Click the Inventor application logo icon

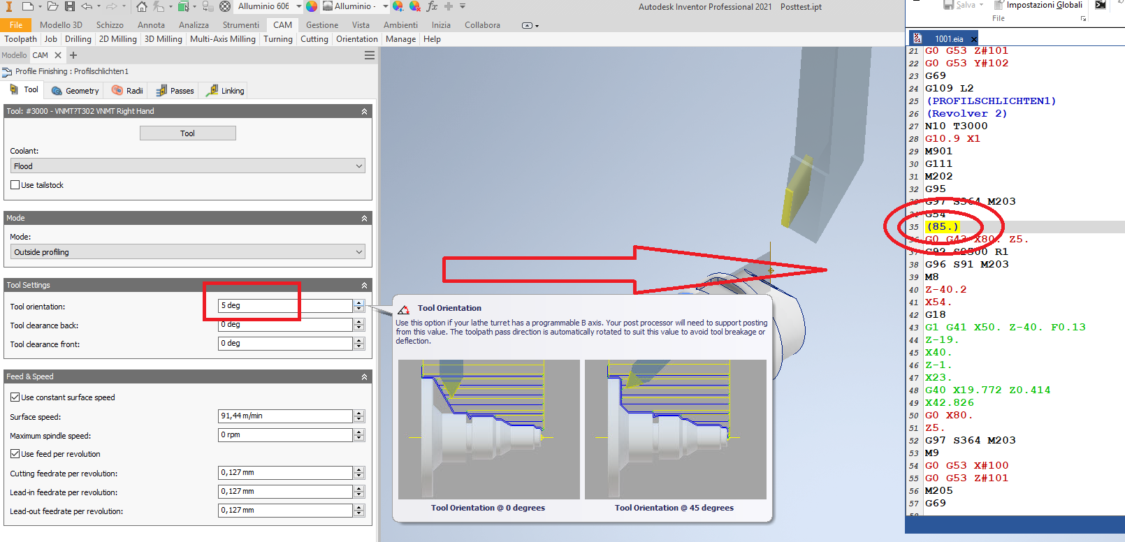pos(9,6)
